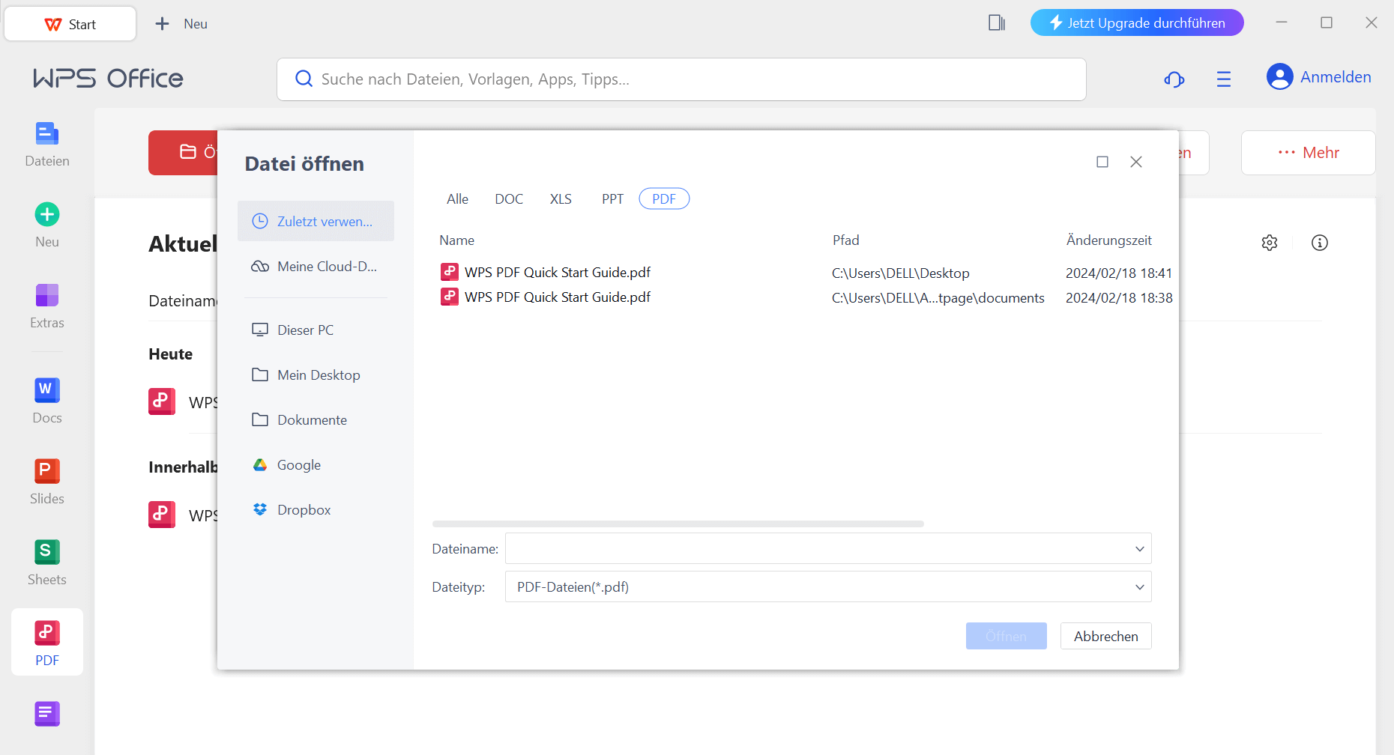1394x755 pixels.
Task: Open the hamburger menu in the header
Action: click(1223, 79)
